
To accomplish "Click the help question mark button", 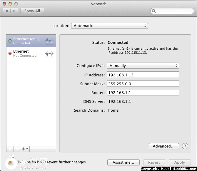I will tap(185, 146).
